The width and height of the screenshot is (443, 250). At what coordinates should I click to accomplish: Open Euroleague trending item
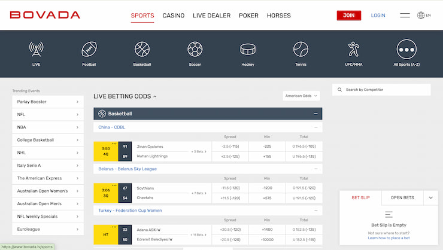click(48, 229)
